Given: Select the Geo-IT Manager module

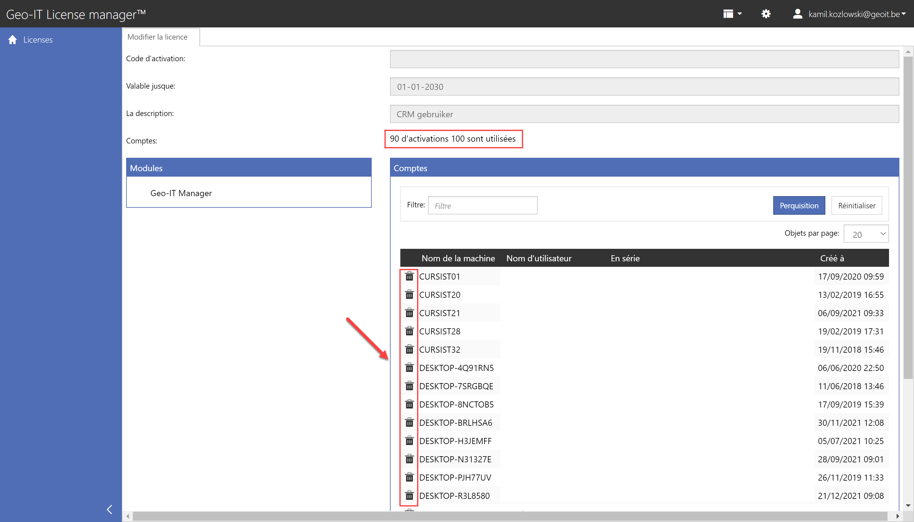Looking at the screenshot, I should click(181, 193).
